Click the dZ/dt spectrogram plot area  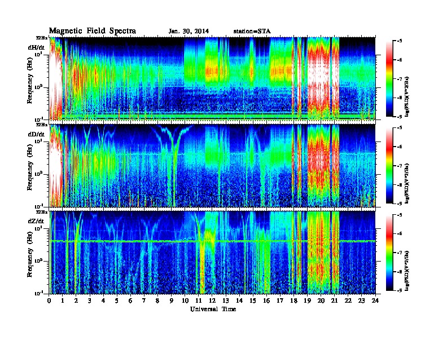click(212, 253)
